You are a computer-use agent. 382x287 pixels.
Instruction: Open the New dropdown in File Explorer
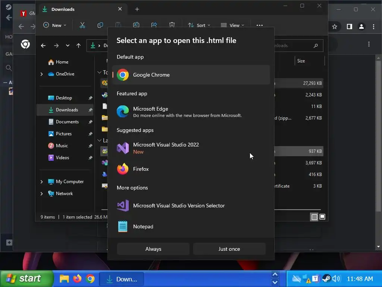[x=55, y=25]
